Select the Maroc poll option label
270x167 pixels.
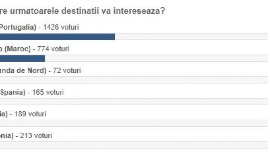pyautogui.click(x=15, y=49)
